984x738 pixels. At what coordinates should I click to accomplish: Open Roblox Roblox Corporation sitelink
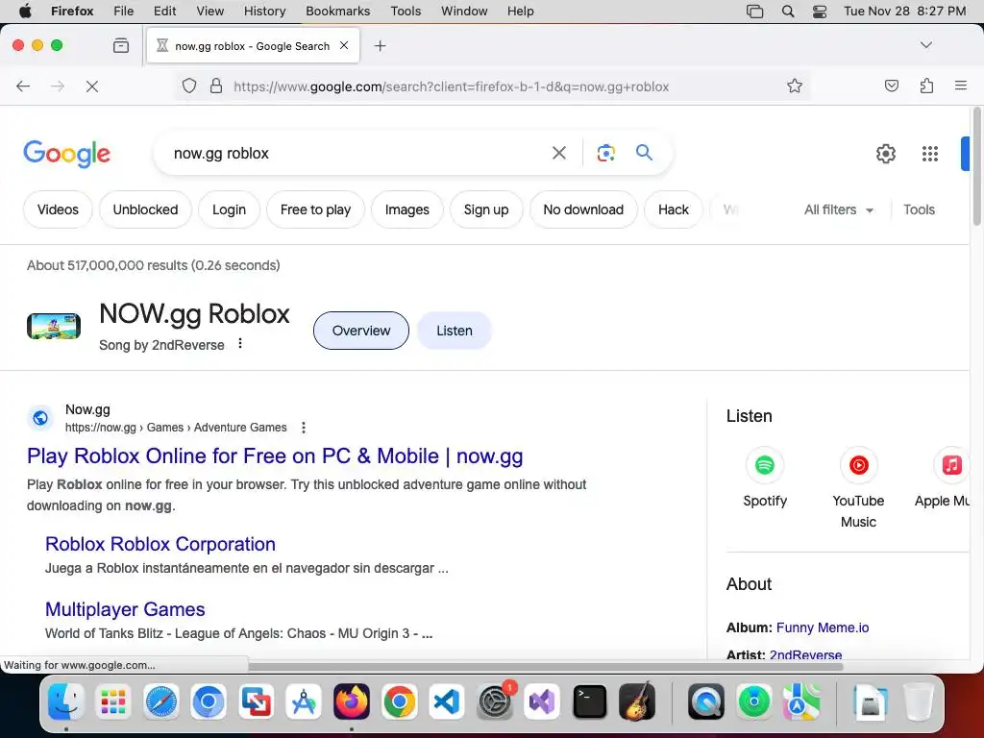coord(160,544)
